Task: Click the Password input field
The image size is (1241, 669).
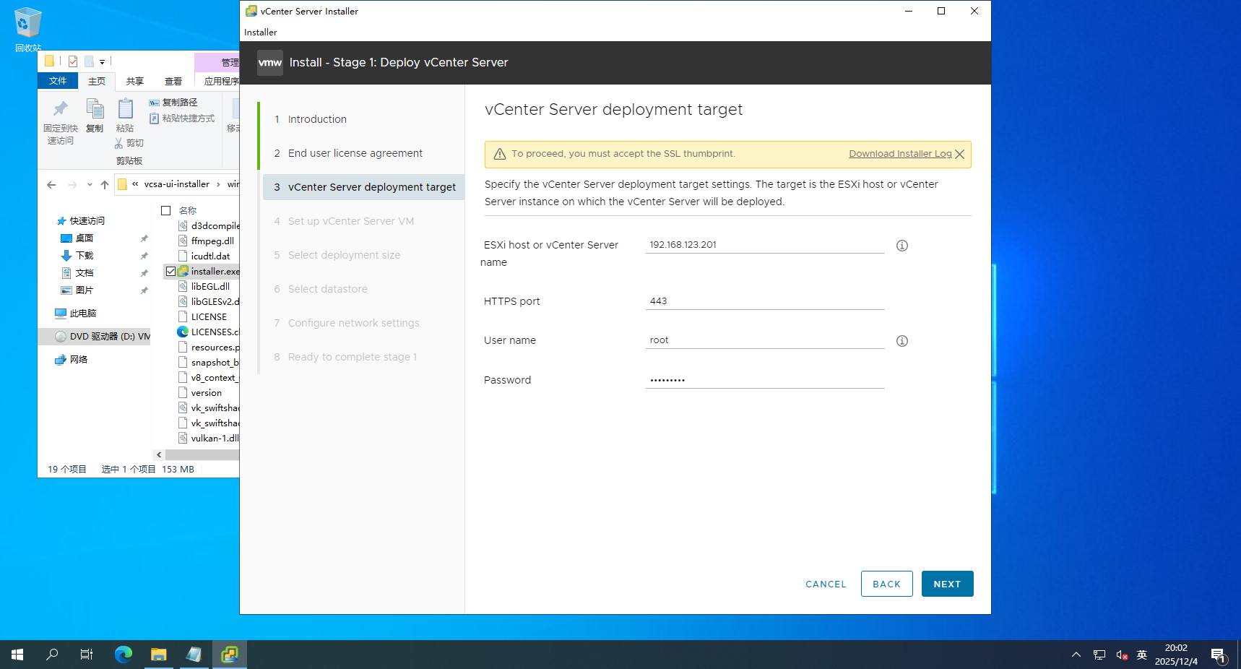Action: [764, 380]
